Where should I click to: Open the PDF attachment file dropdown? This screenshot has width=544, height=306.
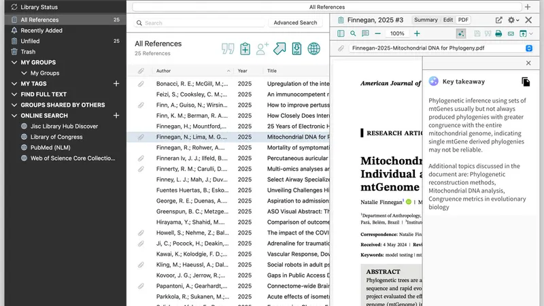(x=529, y=49)
